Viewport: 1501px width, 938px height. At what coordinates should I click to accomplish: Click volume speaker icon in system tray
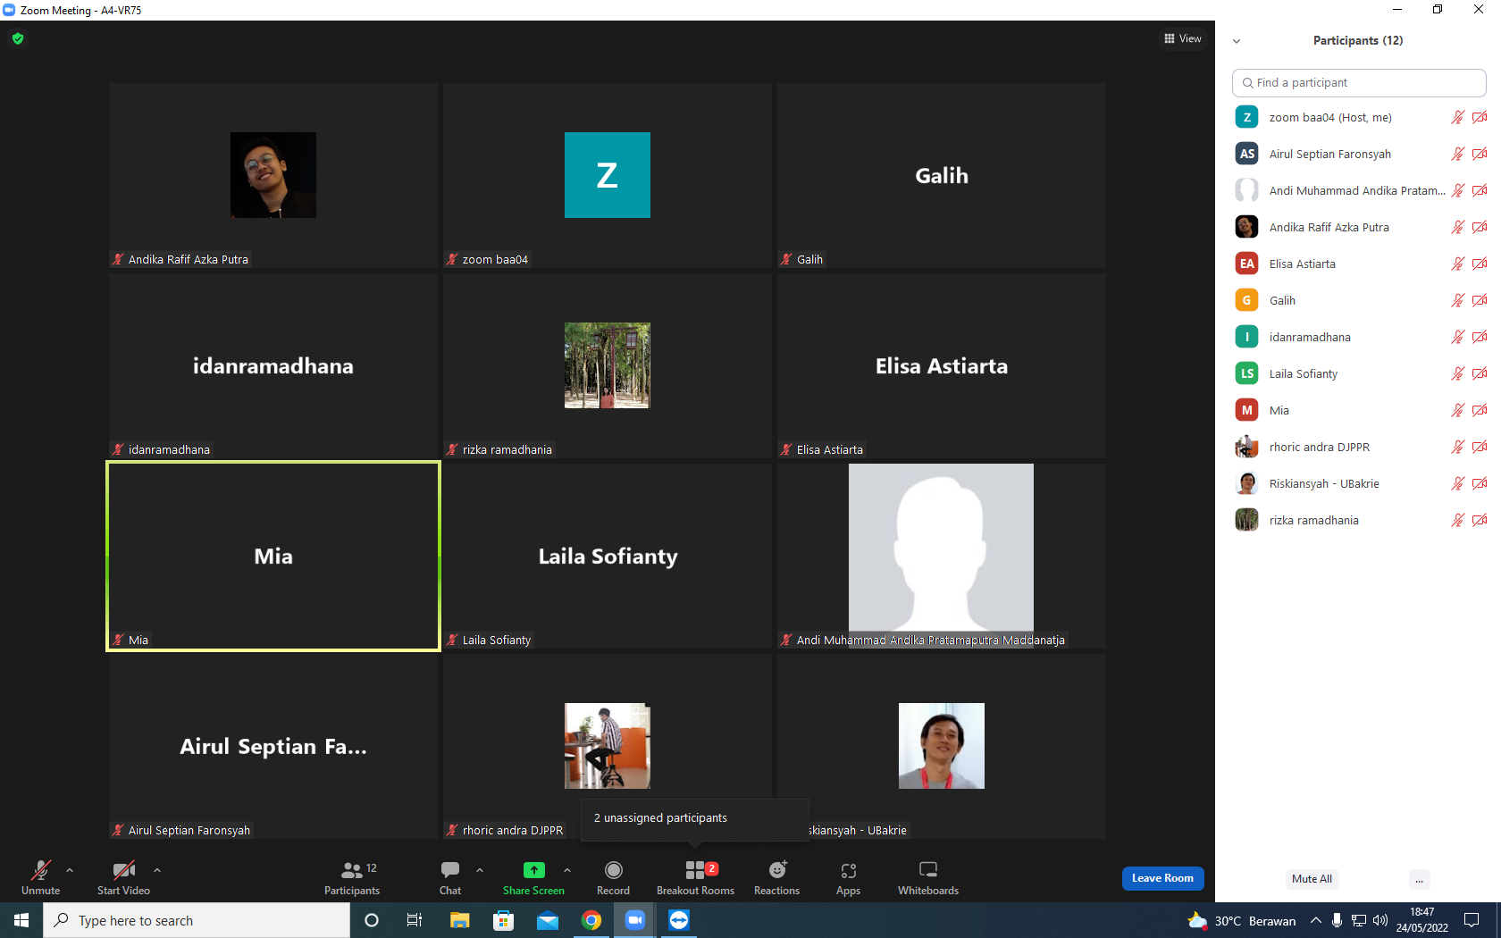click(x=1380, y=920)
